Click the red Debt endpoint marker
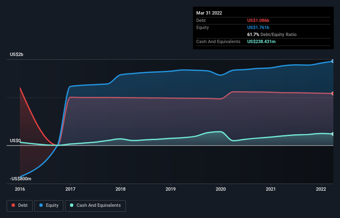 333,94
